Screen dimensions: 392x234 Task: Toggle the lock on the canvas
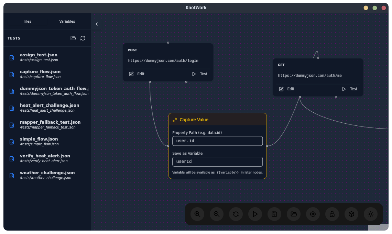(332, 214)
